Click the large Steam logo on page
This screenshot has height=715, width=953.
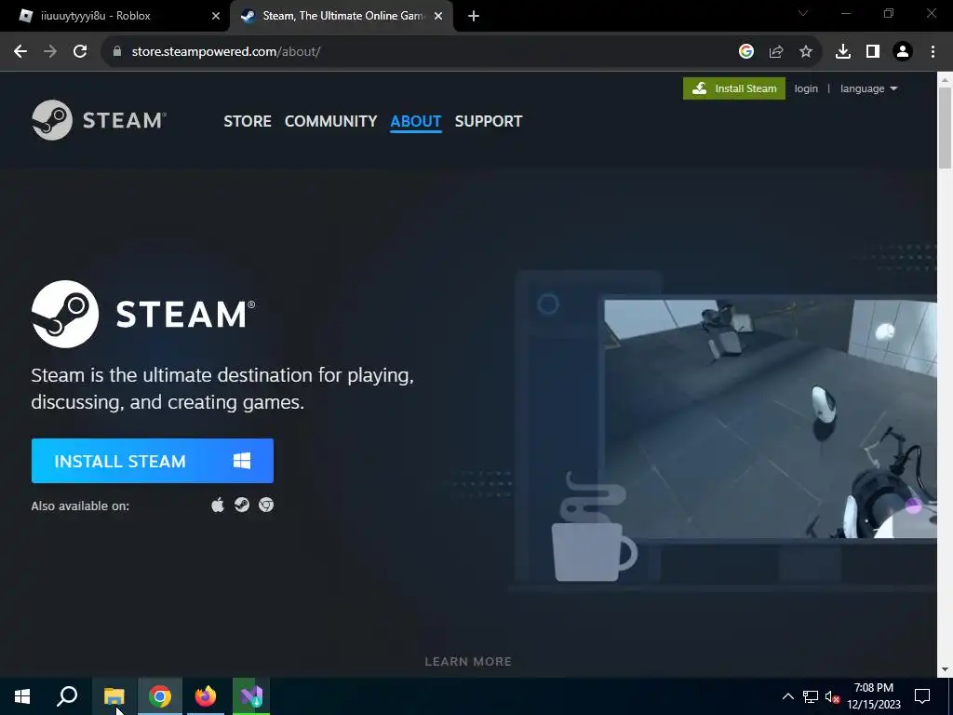click(143, 314)
